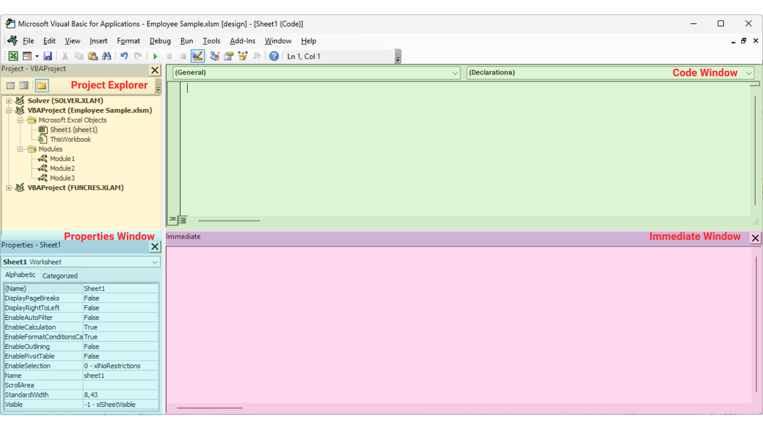Image resolution: width=763 pixels, height=429 pixels.
Task: Close the Immediate window
Action: point(755,238)
